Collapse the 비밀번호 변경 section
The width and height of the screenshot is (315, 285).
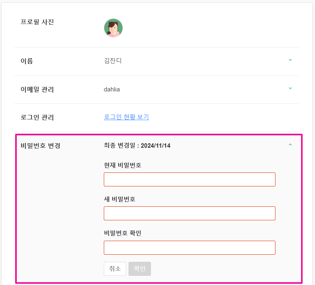(x=290, y=144)
